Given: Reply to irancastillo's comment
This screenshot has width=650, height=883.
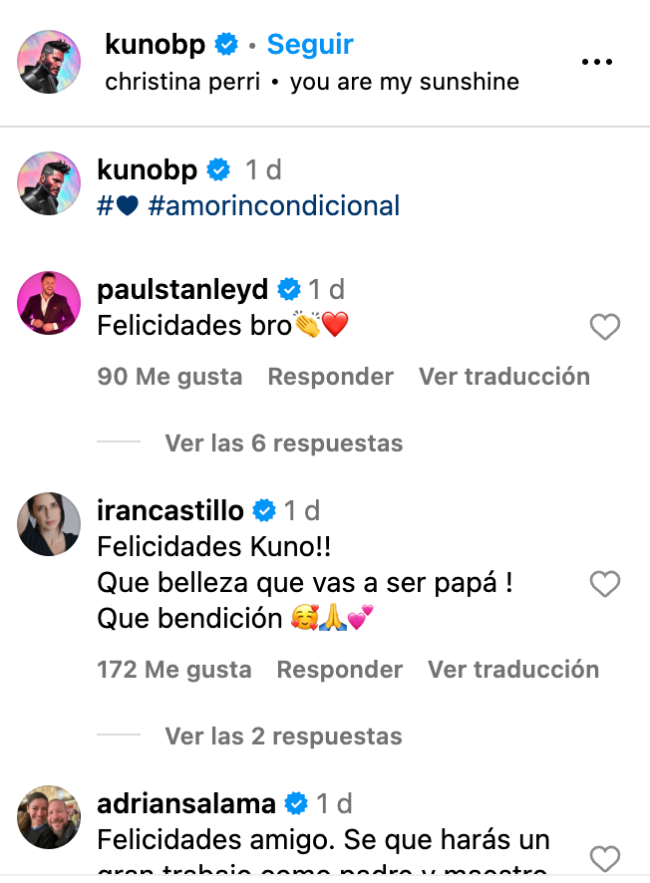Looking at the screenshot, I should [339, 670].
